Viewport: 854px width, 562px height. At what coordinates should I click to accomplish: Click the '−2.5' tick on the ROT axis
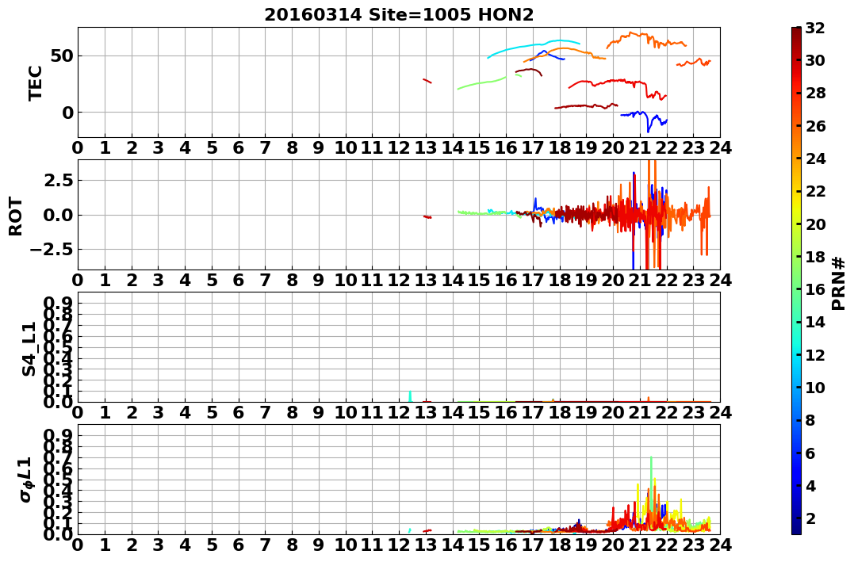point(52,250)
